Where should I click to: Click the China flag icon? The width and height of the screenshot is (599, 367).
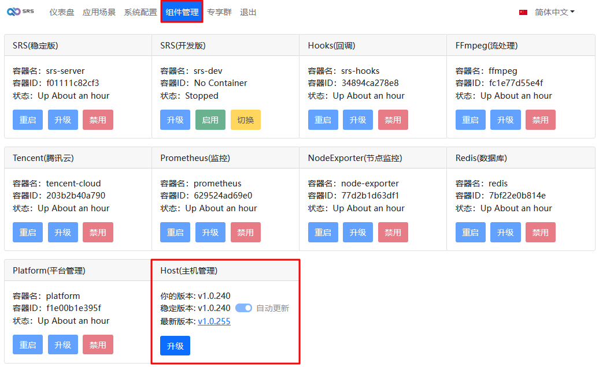coord(523,13)
